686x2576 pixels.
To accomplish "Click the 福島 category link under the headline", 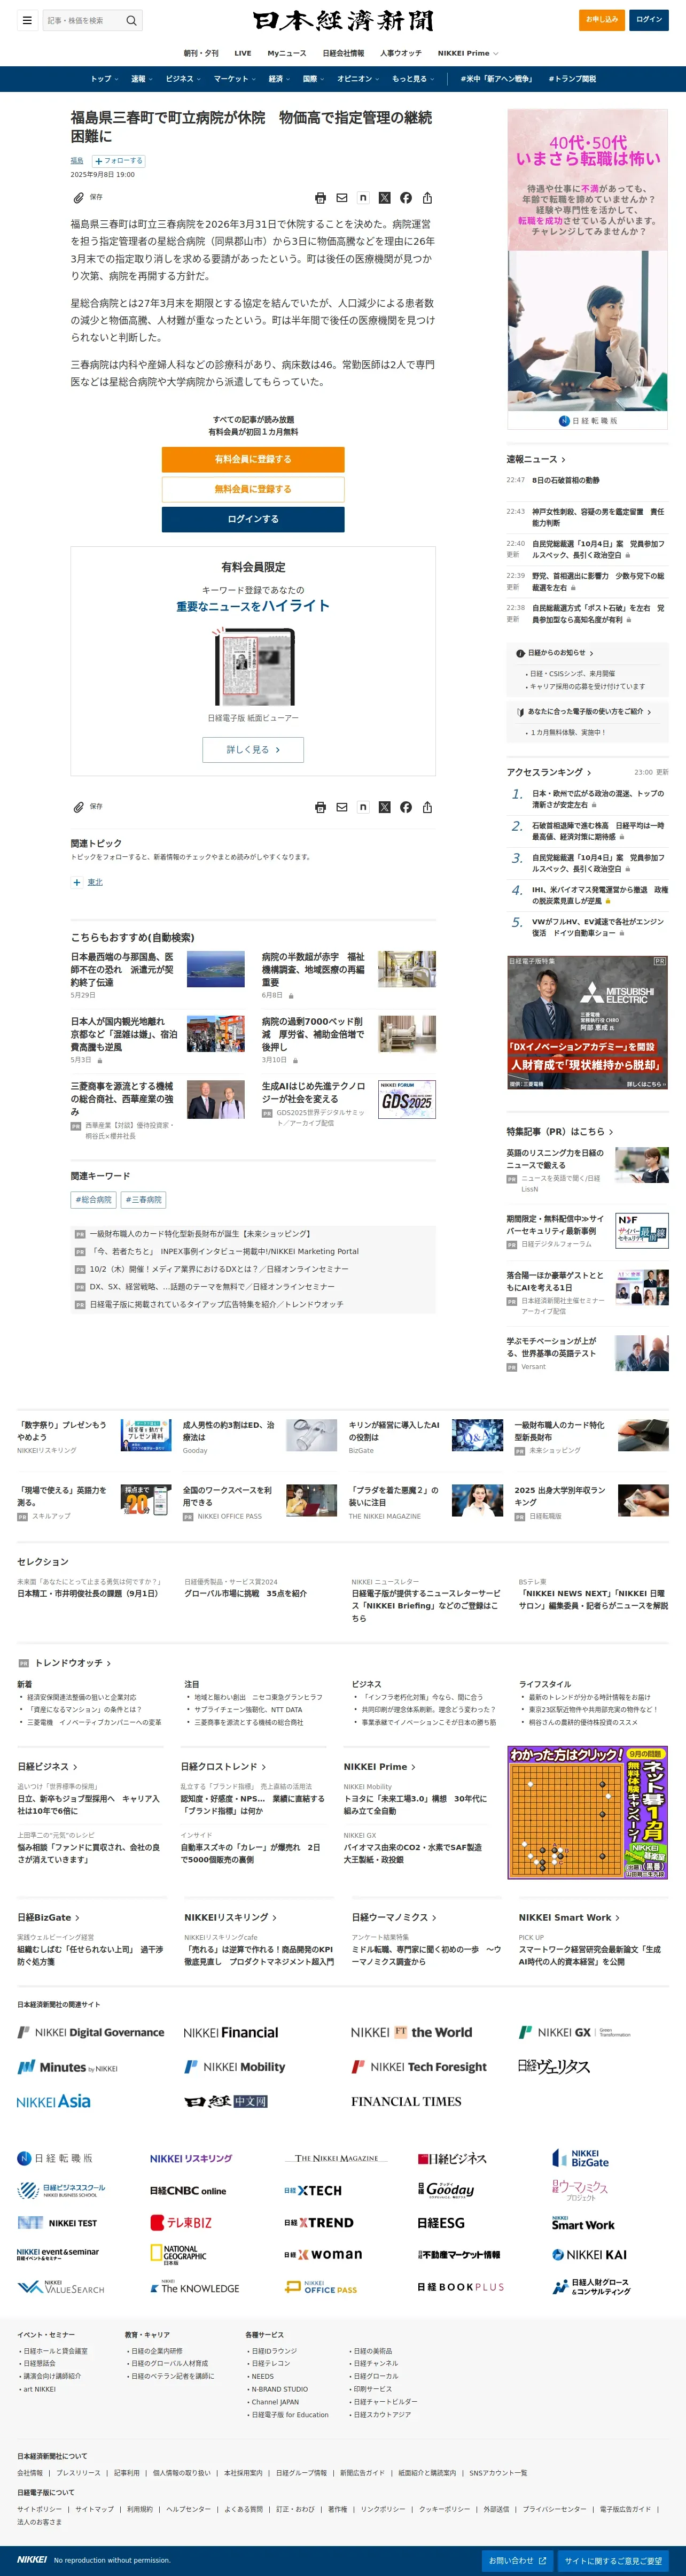I will click(77, 160).
